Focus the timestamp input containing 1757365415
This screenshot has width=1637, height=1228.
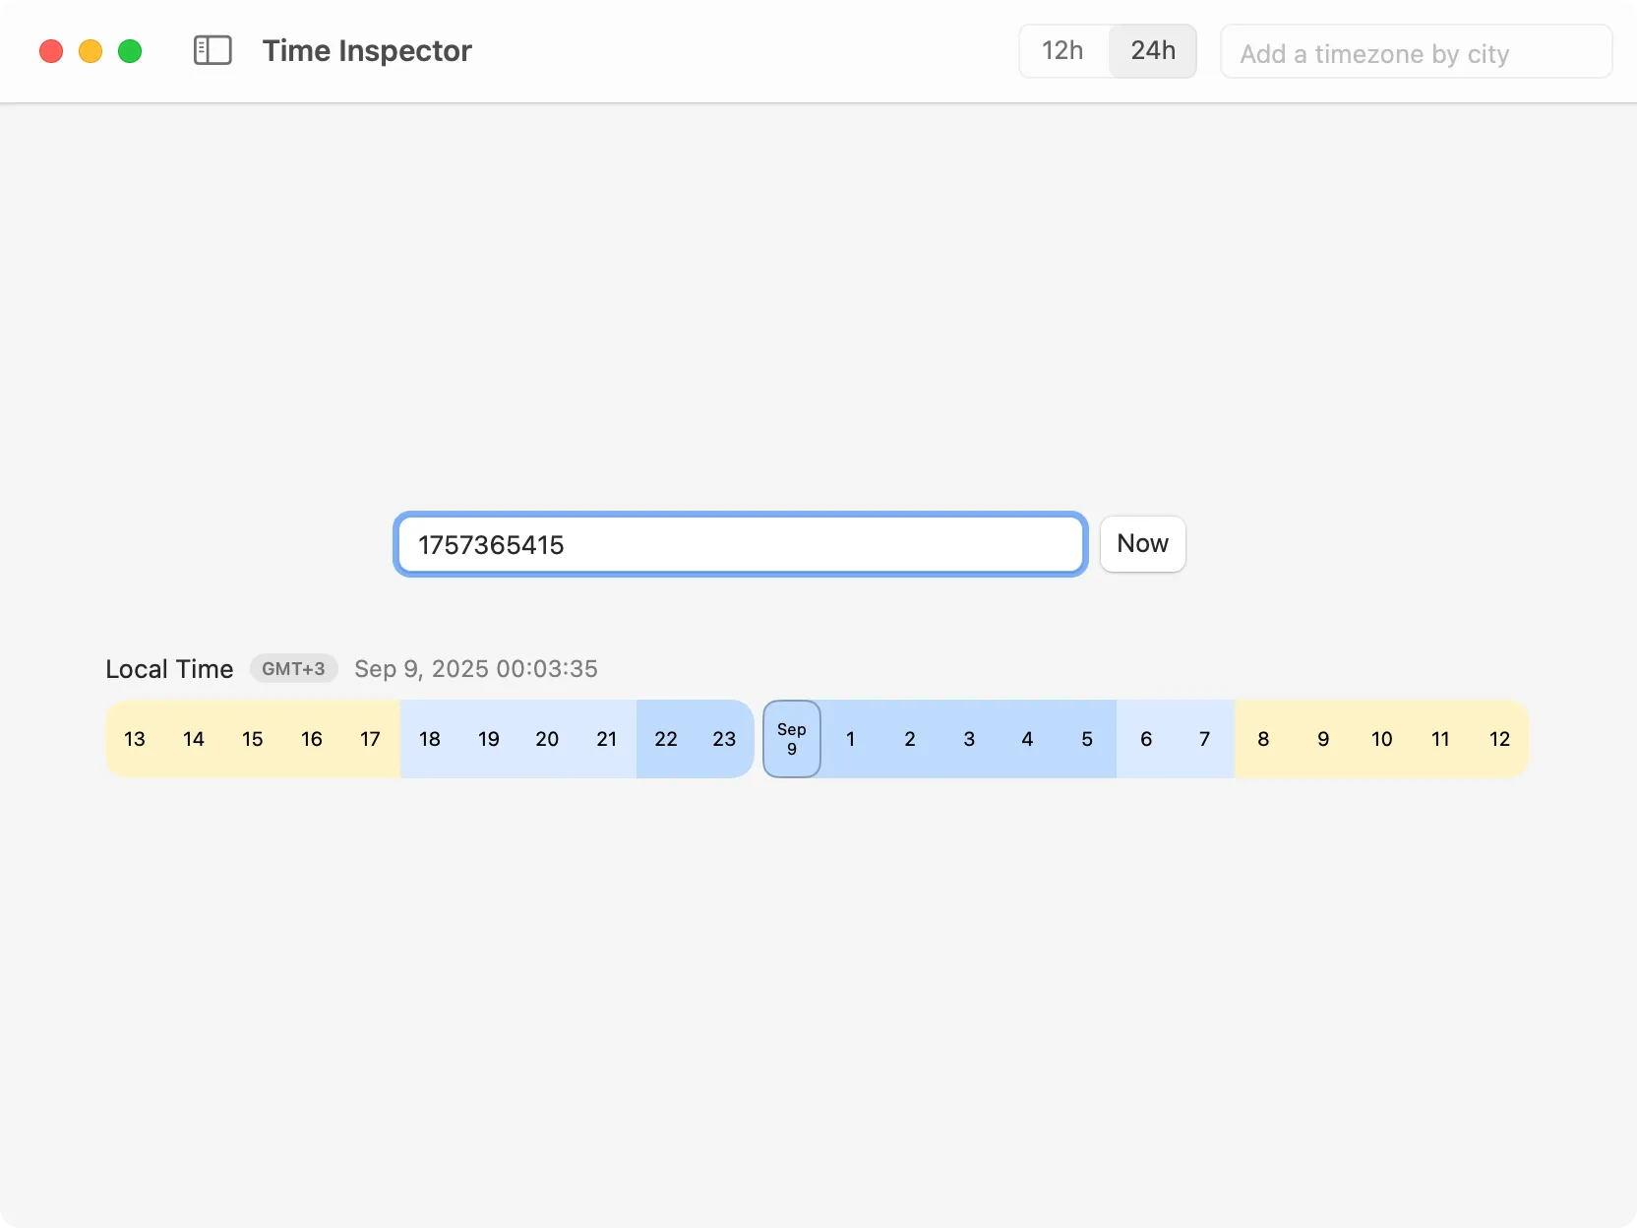click(739, 544)
